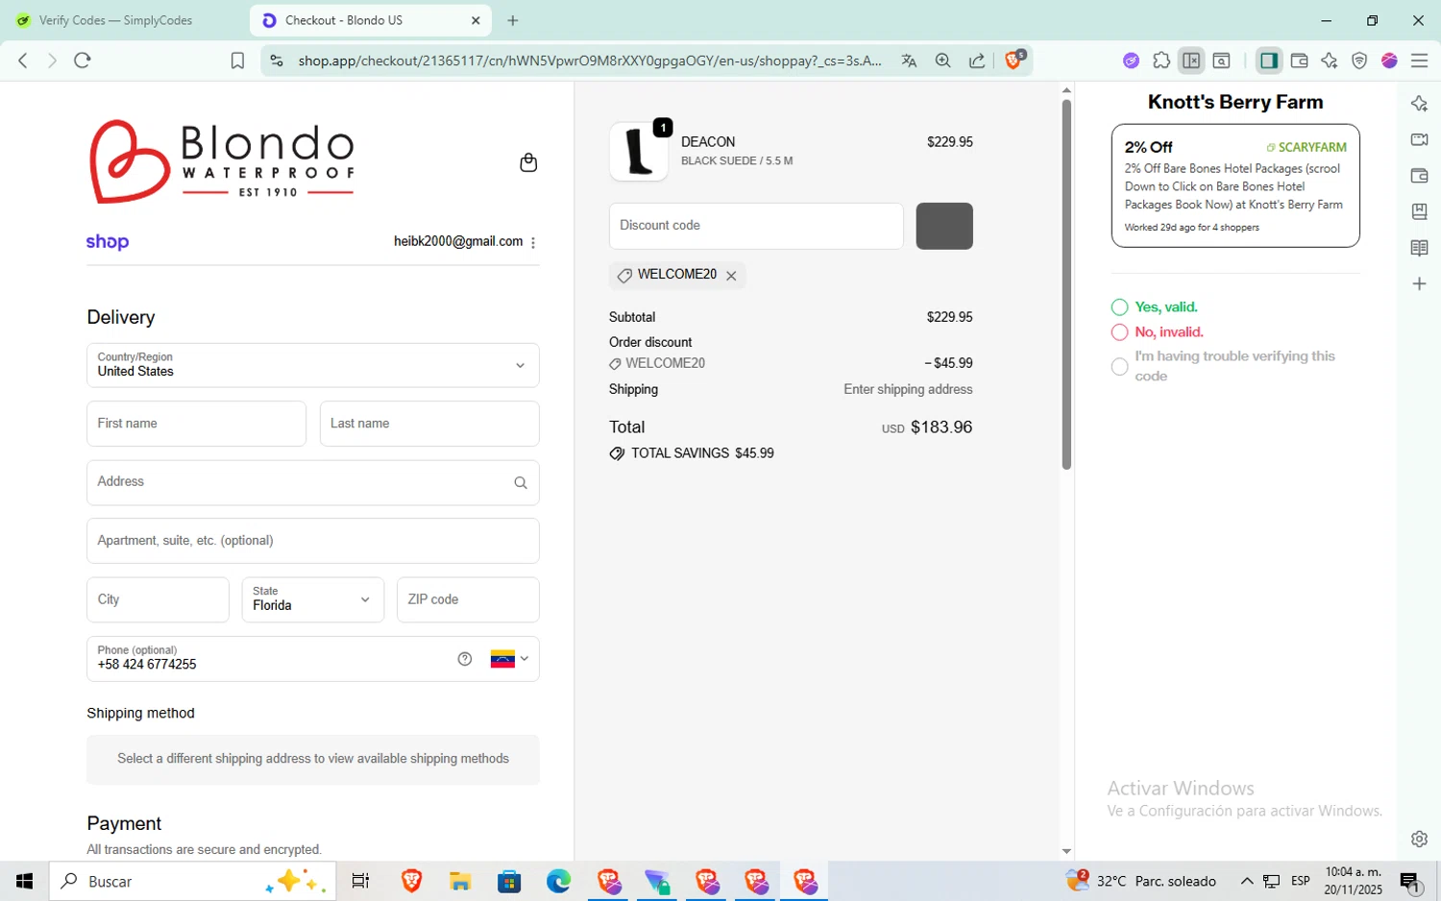This screenshot has width=1441, height=901.
Task: Add new sidebar item plus icon
Action: click(1419, 284)
